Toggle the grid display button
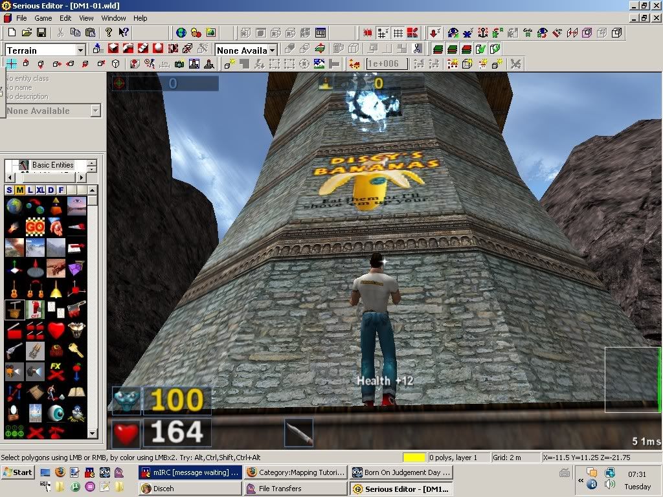This screenshot has height=497, width=663. click(x=398, y=32)
